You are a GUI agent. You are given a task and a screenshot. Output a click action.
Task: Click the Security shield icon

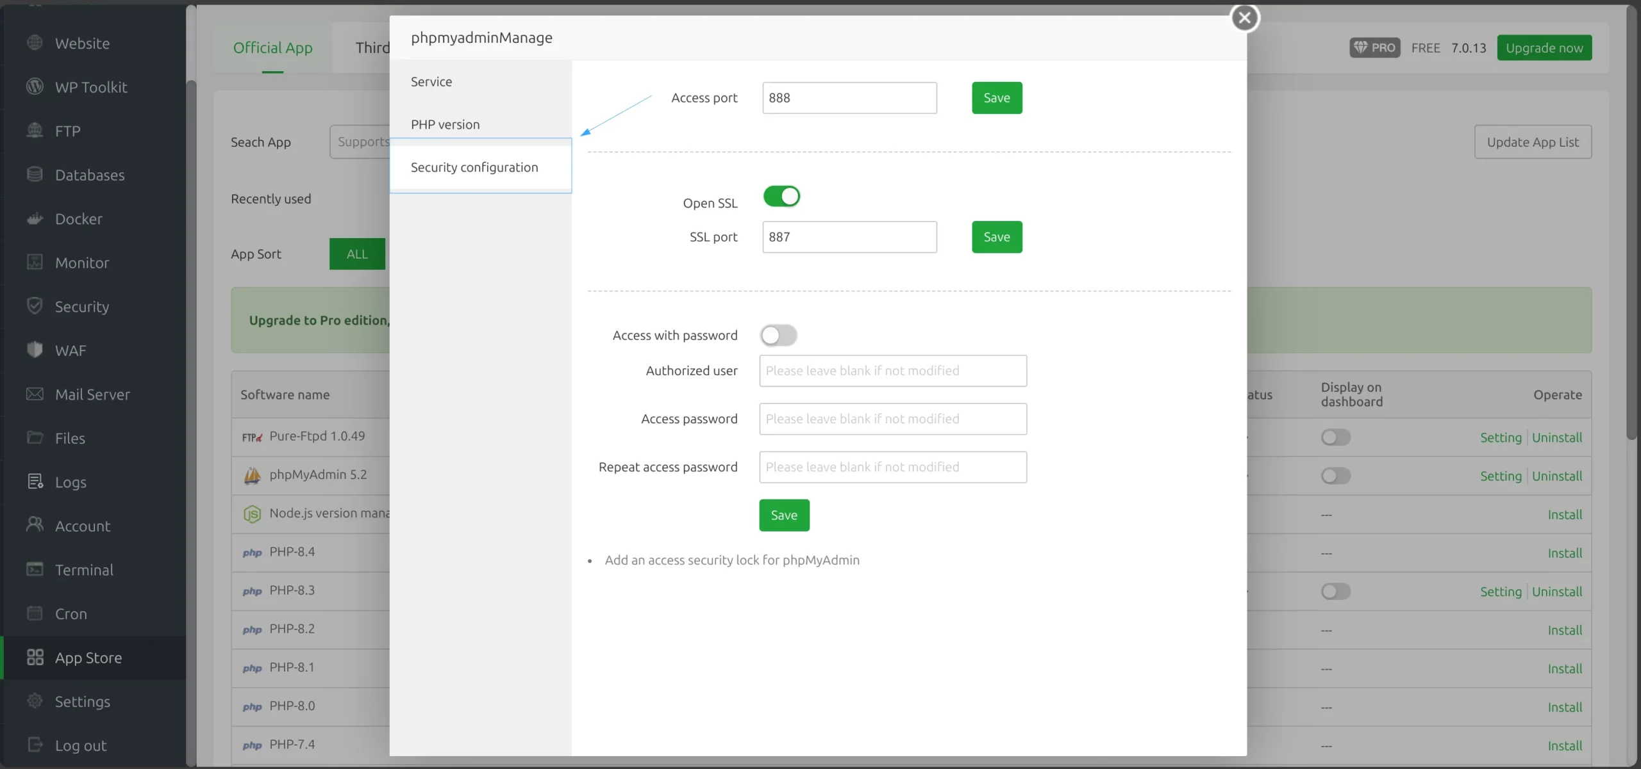[35, 306]
